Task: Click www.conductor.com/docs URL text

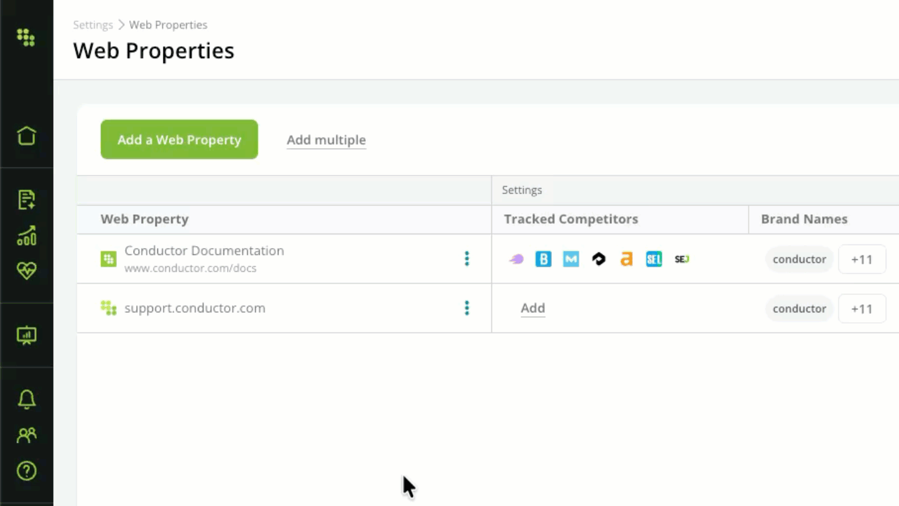Action: click(x=190, y=269)
